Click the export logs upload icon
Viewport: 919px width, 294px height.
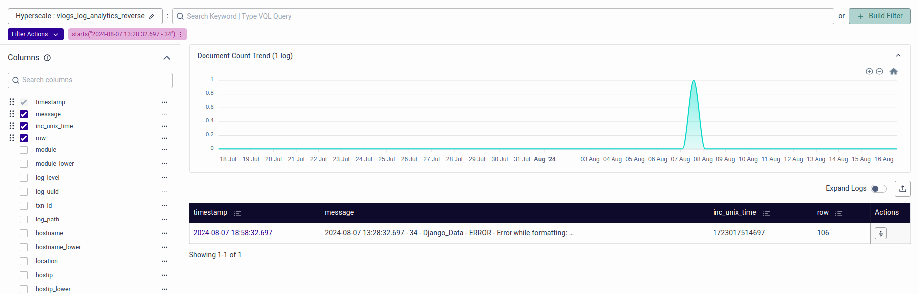click(x=902, y=189)
